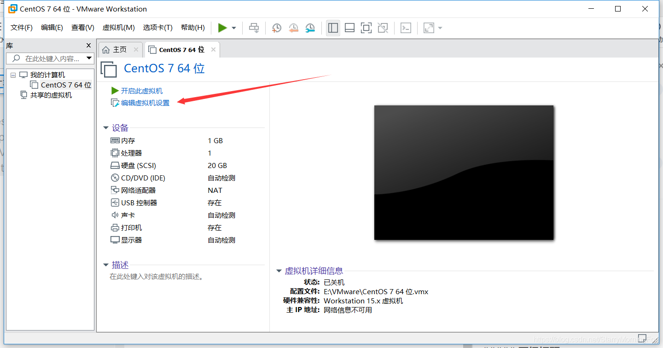This screenshot has height=348, width=663.
Task: Take a snapshot of this virtual machine
Action: pyautogui.click(x=276, y=28)
